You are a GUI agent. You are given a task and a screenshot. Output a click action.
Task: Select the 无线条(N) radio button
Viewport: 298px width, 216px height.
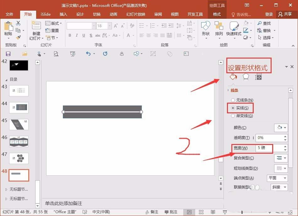pyautogui.click(x=233, y=100)
